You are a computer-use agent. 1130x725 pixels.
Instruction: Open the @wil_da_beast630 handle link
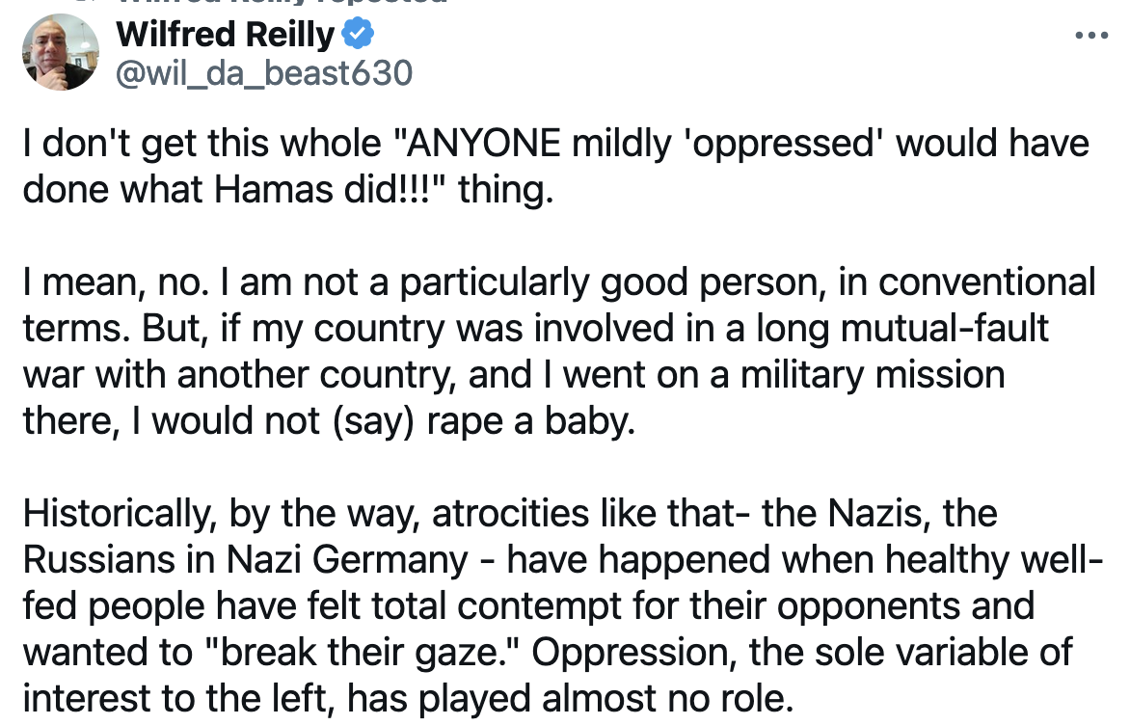click(264, 72)
